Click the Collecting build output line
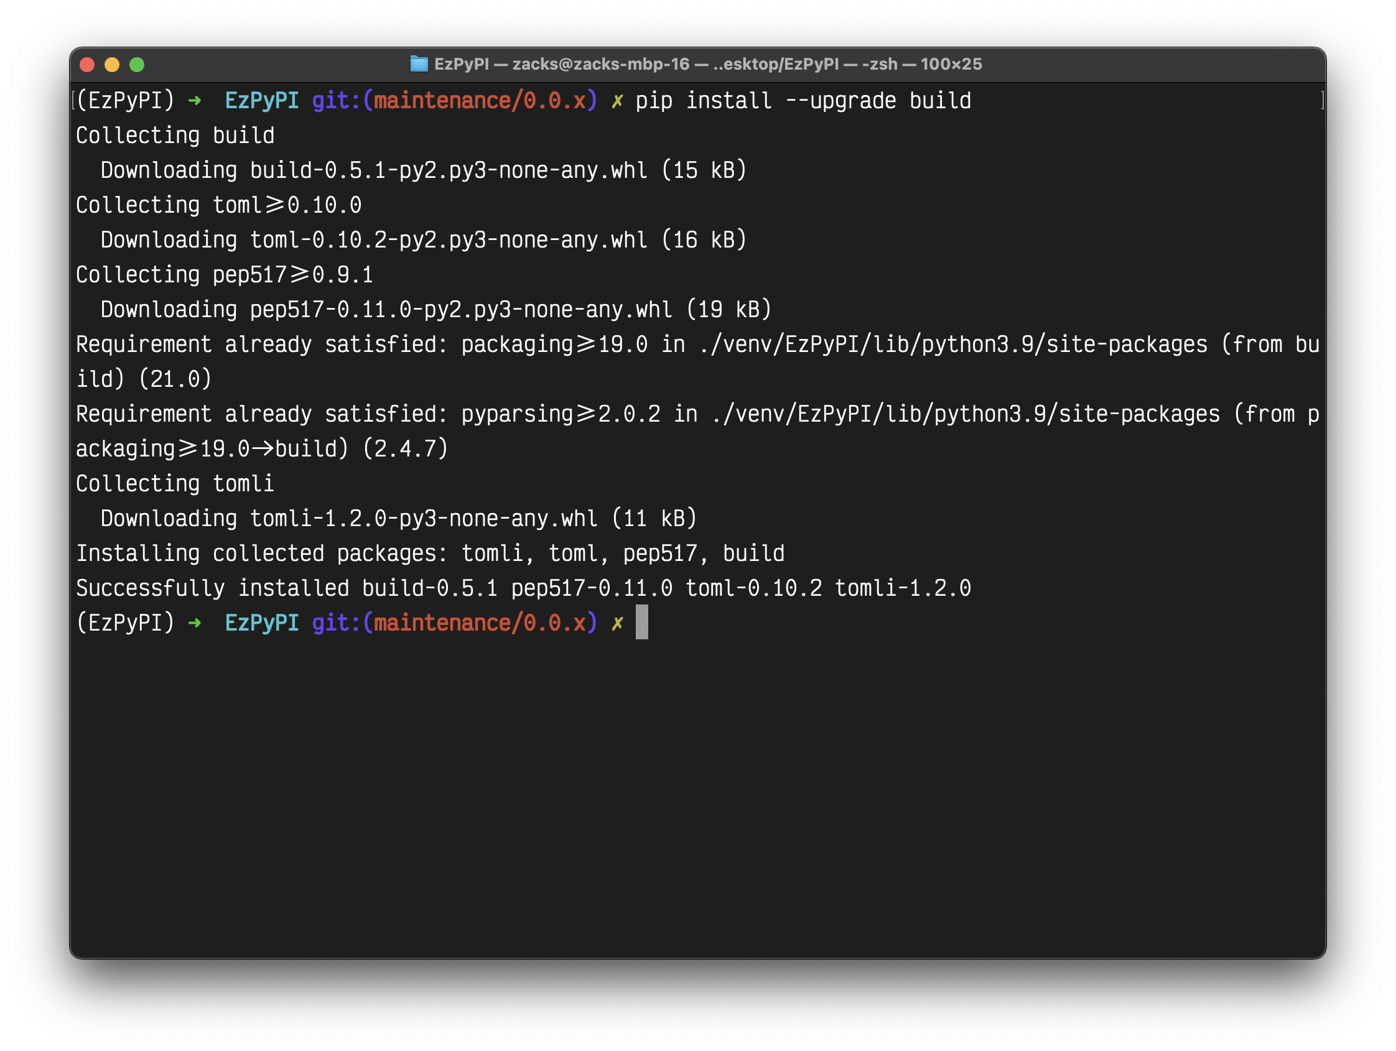Viewport: 1396px width, 1051px height. (x=175, y=136)
